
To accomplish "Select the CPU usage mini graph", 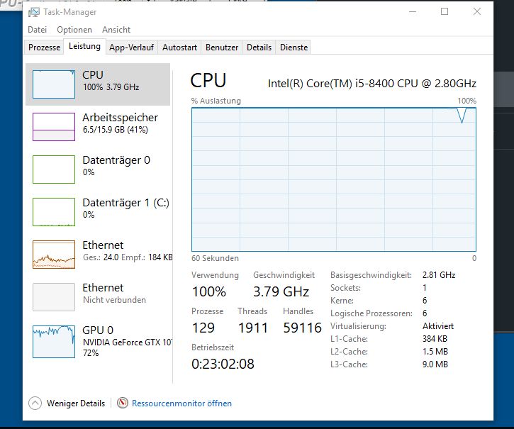I will click(x=54, y=84).
